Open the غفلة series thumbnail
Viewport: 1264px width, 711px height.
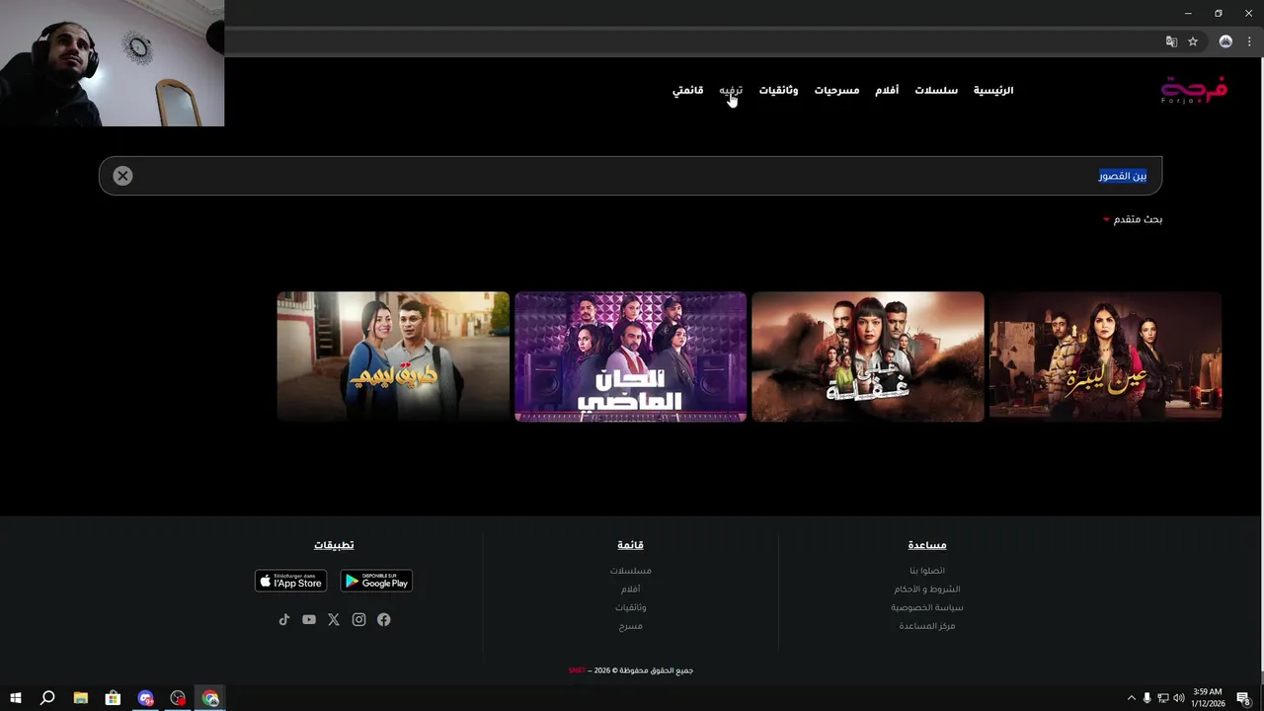pos(868,356)
